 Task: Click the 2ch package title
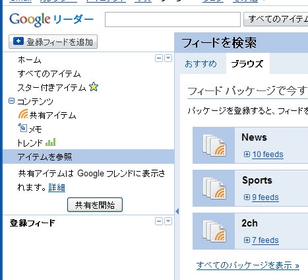tap(249, 223)
